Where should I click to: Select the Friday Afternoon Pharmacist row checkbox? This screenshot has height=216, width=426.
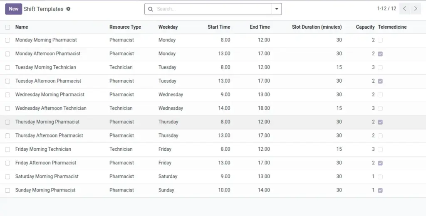coord(7,163)
